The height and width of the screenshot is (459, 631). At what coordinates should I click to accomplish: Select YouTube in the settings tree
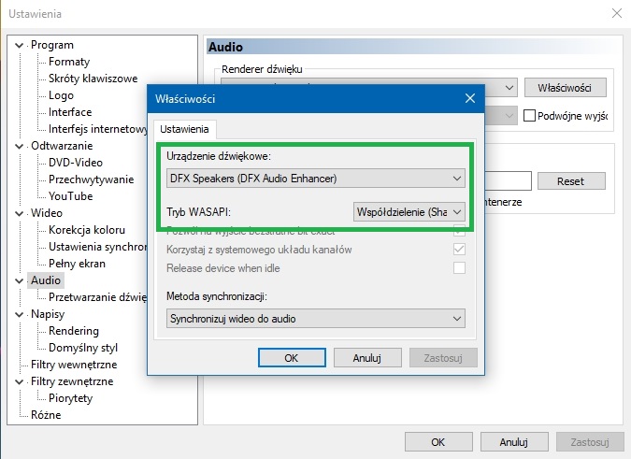(71, 196)
